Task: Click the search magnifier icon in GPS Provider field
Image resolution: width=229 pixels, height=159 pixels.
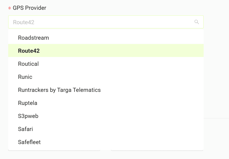Action: 197,22
